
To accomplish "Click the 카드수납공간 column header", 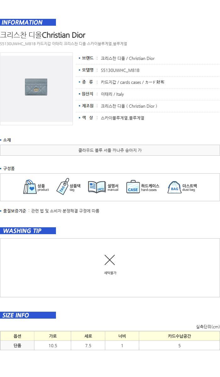I will [179, 336].
